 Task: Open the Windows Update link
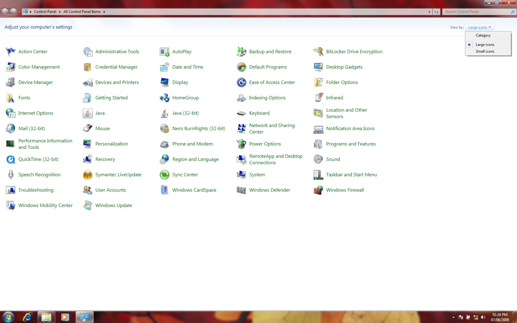(x=114, y=205)
